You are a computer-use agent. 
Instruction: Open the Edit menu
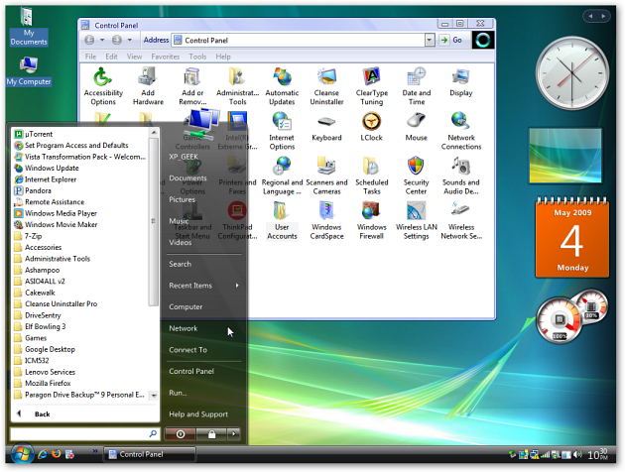point(111,57)
